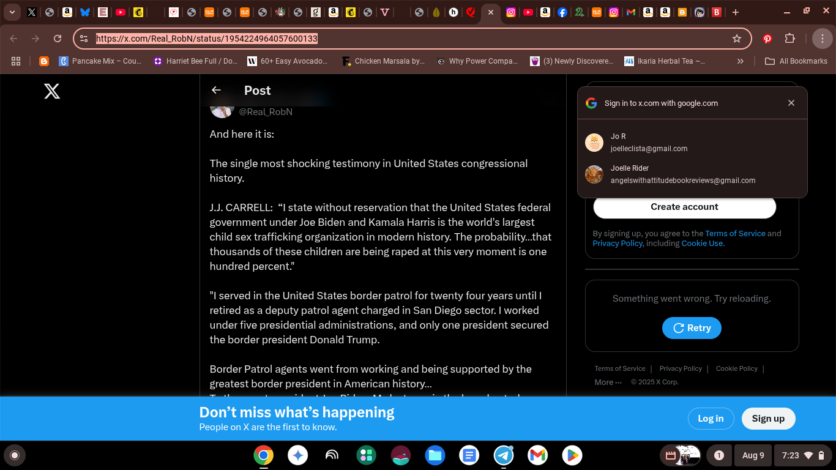
Task: Launch Gmail from the shelf
Action: (x=538, y=455)
